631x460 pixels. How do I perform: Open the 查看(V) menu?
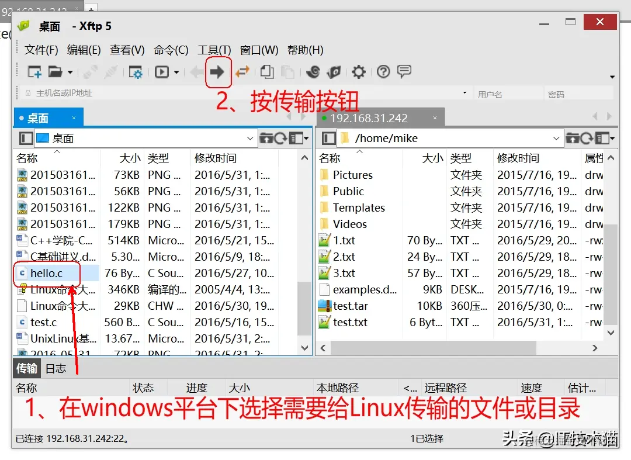127,50
